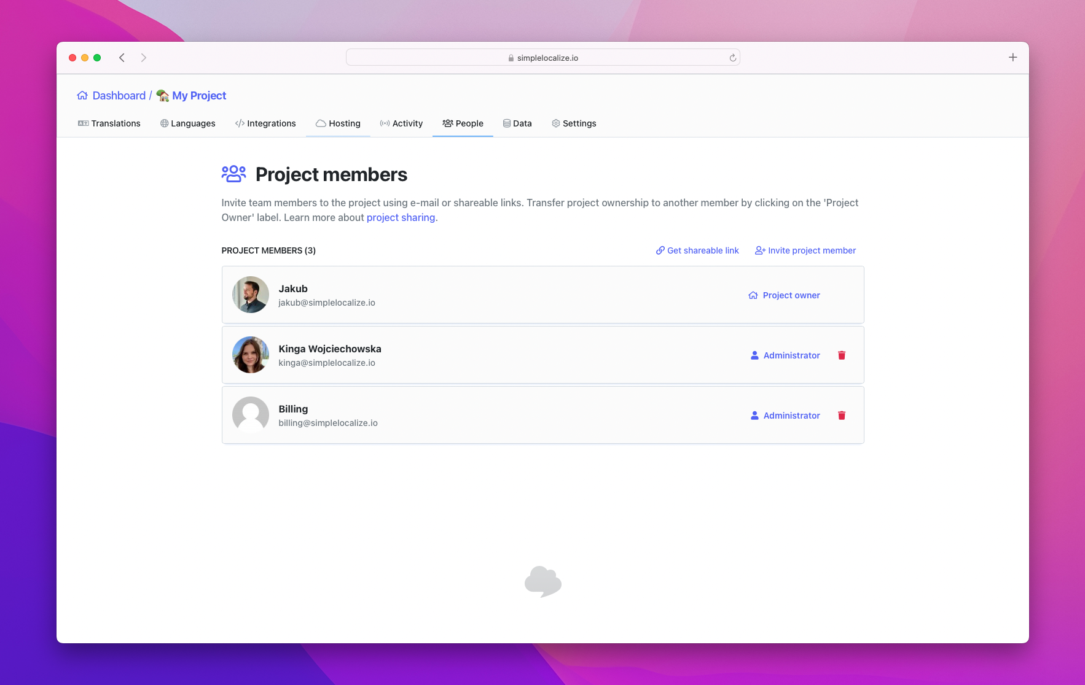Click the person icon in Billing's Administrator role
The image size is (1085, 685).
(754, 416)
